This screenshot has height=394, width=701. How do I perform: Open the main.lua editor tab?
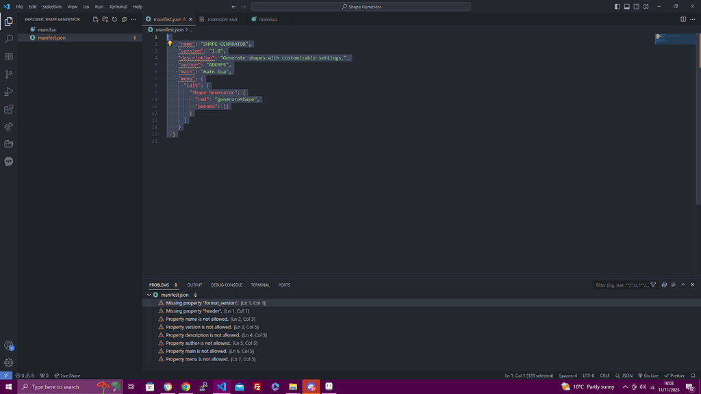point(265,19)
